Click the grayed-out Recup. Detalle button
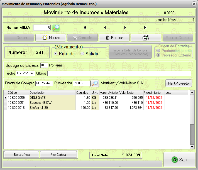The height and width of the screenshot is (170, 198). (178, 38)
